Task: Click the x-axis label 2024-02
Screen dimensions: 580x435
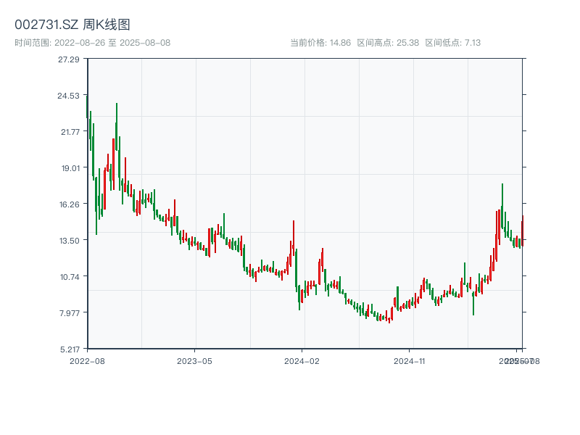Action: pos(302,360)
